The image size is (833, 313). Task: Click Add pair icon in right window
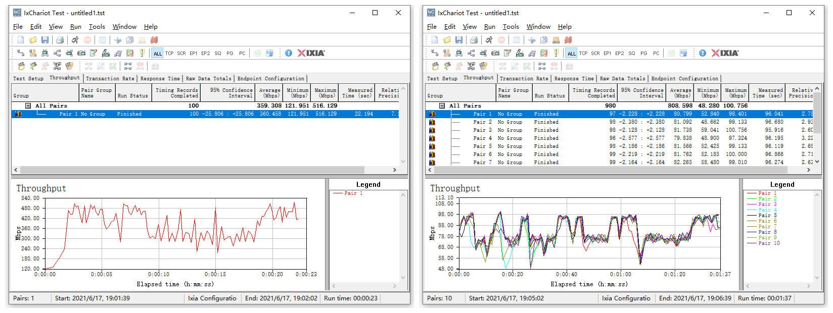click(435, 53)
